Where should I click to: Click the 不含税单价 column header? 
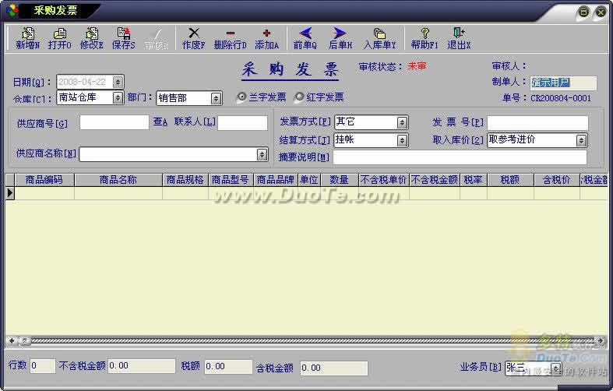384,180
